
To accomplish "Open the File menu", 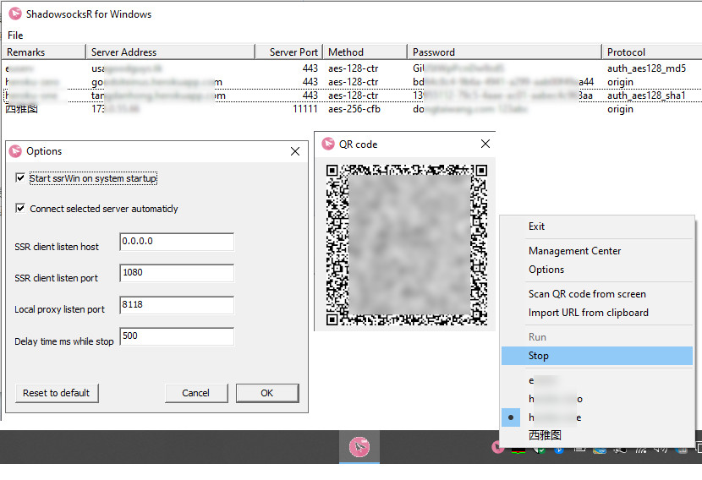I will point(15,35).
